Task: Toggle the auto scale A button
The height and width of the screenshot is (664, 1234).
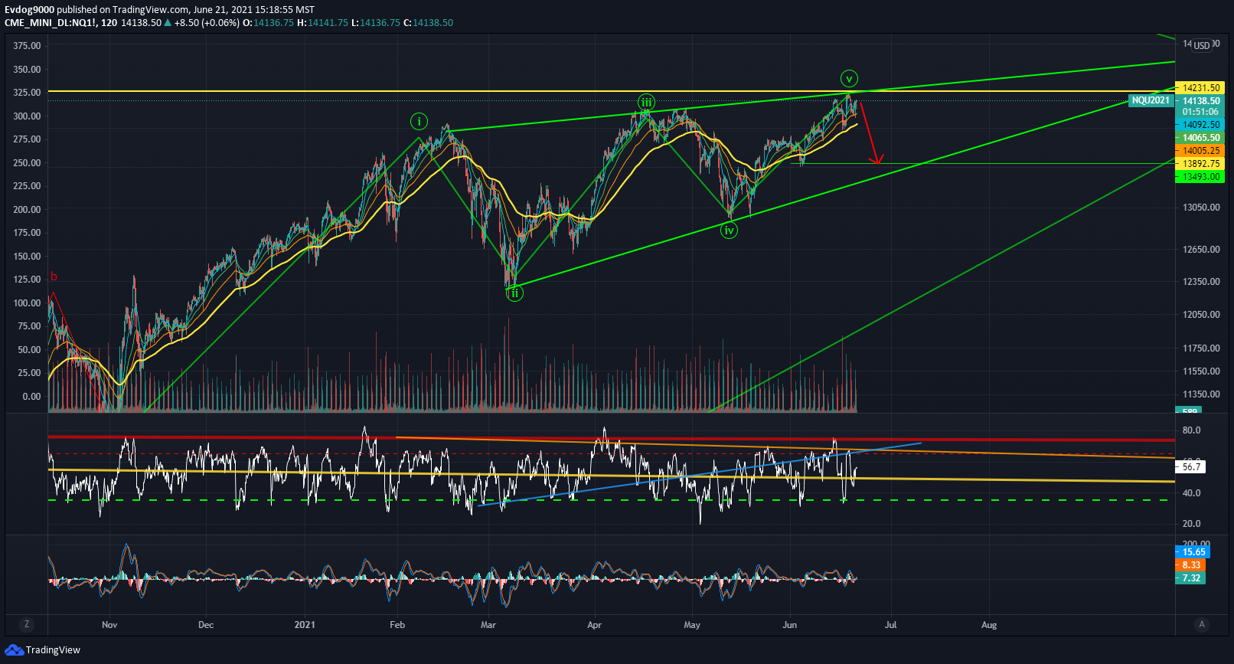Action: [x=1202, y=624]
